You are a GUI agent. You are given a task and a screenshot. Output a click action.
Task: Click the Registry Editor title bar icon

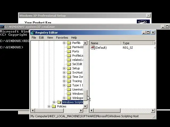point(32,33)
